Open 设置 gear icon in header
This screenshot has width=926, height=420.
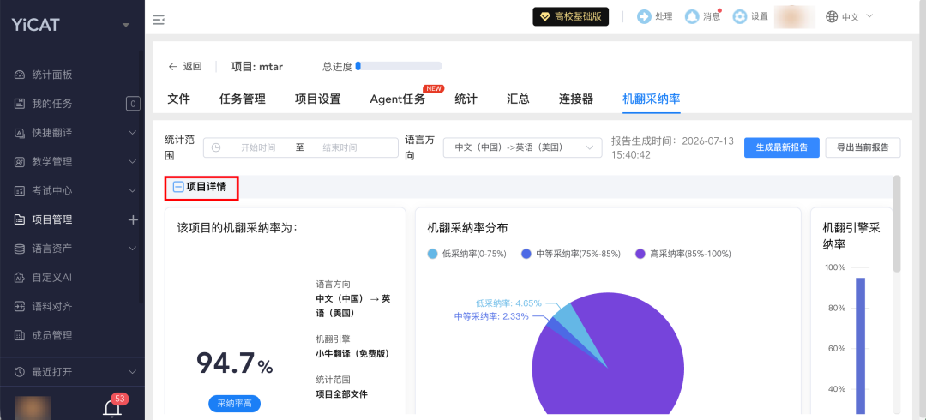pos(739,16)
